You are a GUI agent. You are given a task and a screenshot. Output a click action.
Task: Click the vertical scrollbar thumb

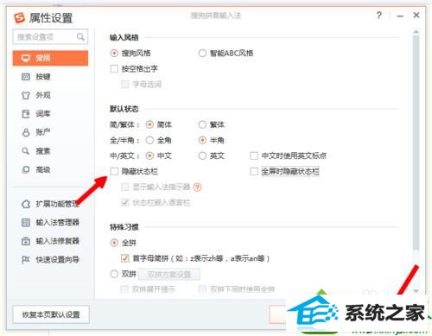tap(416, 143)
